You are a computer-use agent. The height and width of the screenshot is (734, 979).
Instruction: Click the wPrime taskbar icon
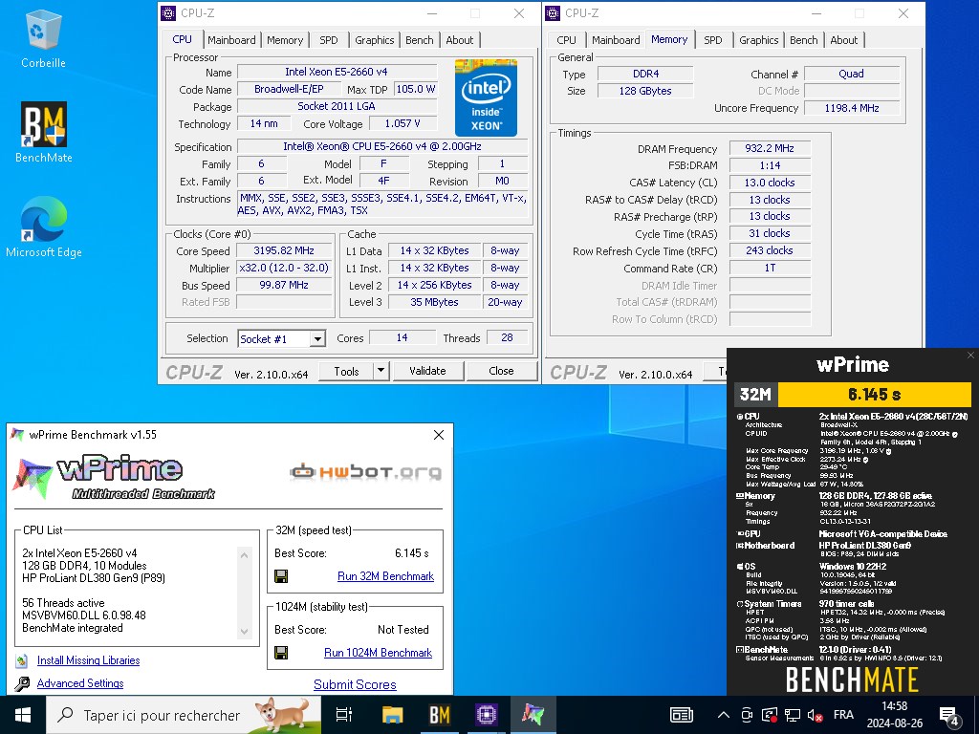[533, 715]
